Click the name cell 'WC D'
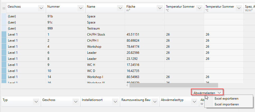 pyautogui.click(x=105, y=71)
